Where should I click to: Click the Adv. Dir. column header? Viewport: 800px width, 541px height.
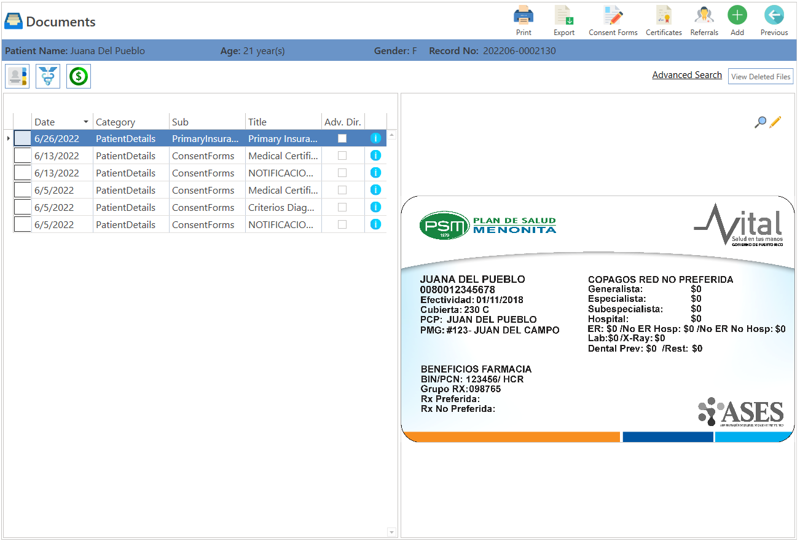click(343, 122)
